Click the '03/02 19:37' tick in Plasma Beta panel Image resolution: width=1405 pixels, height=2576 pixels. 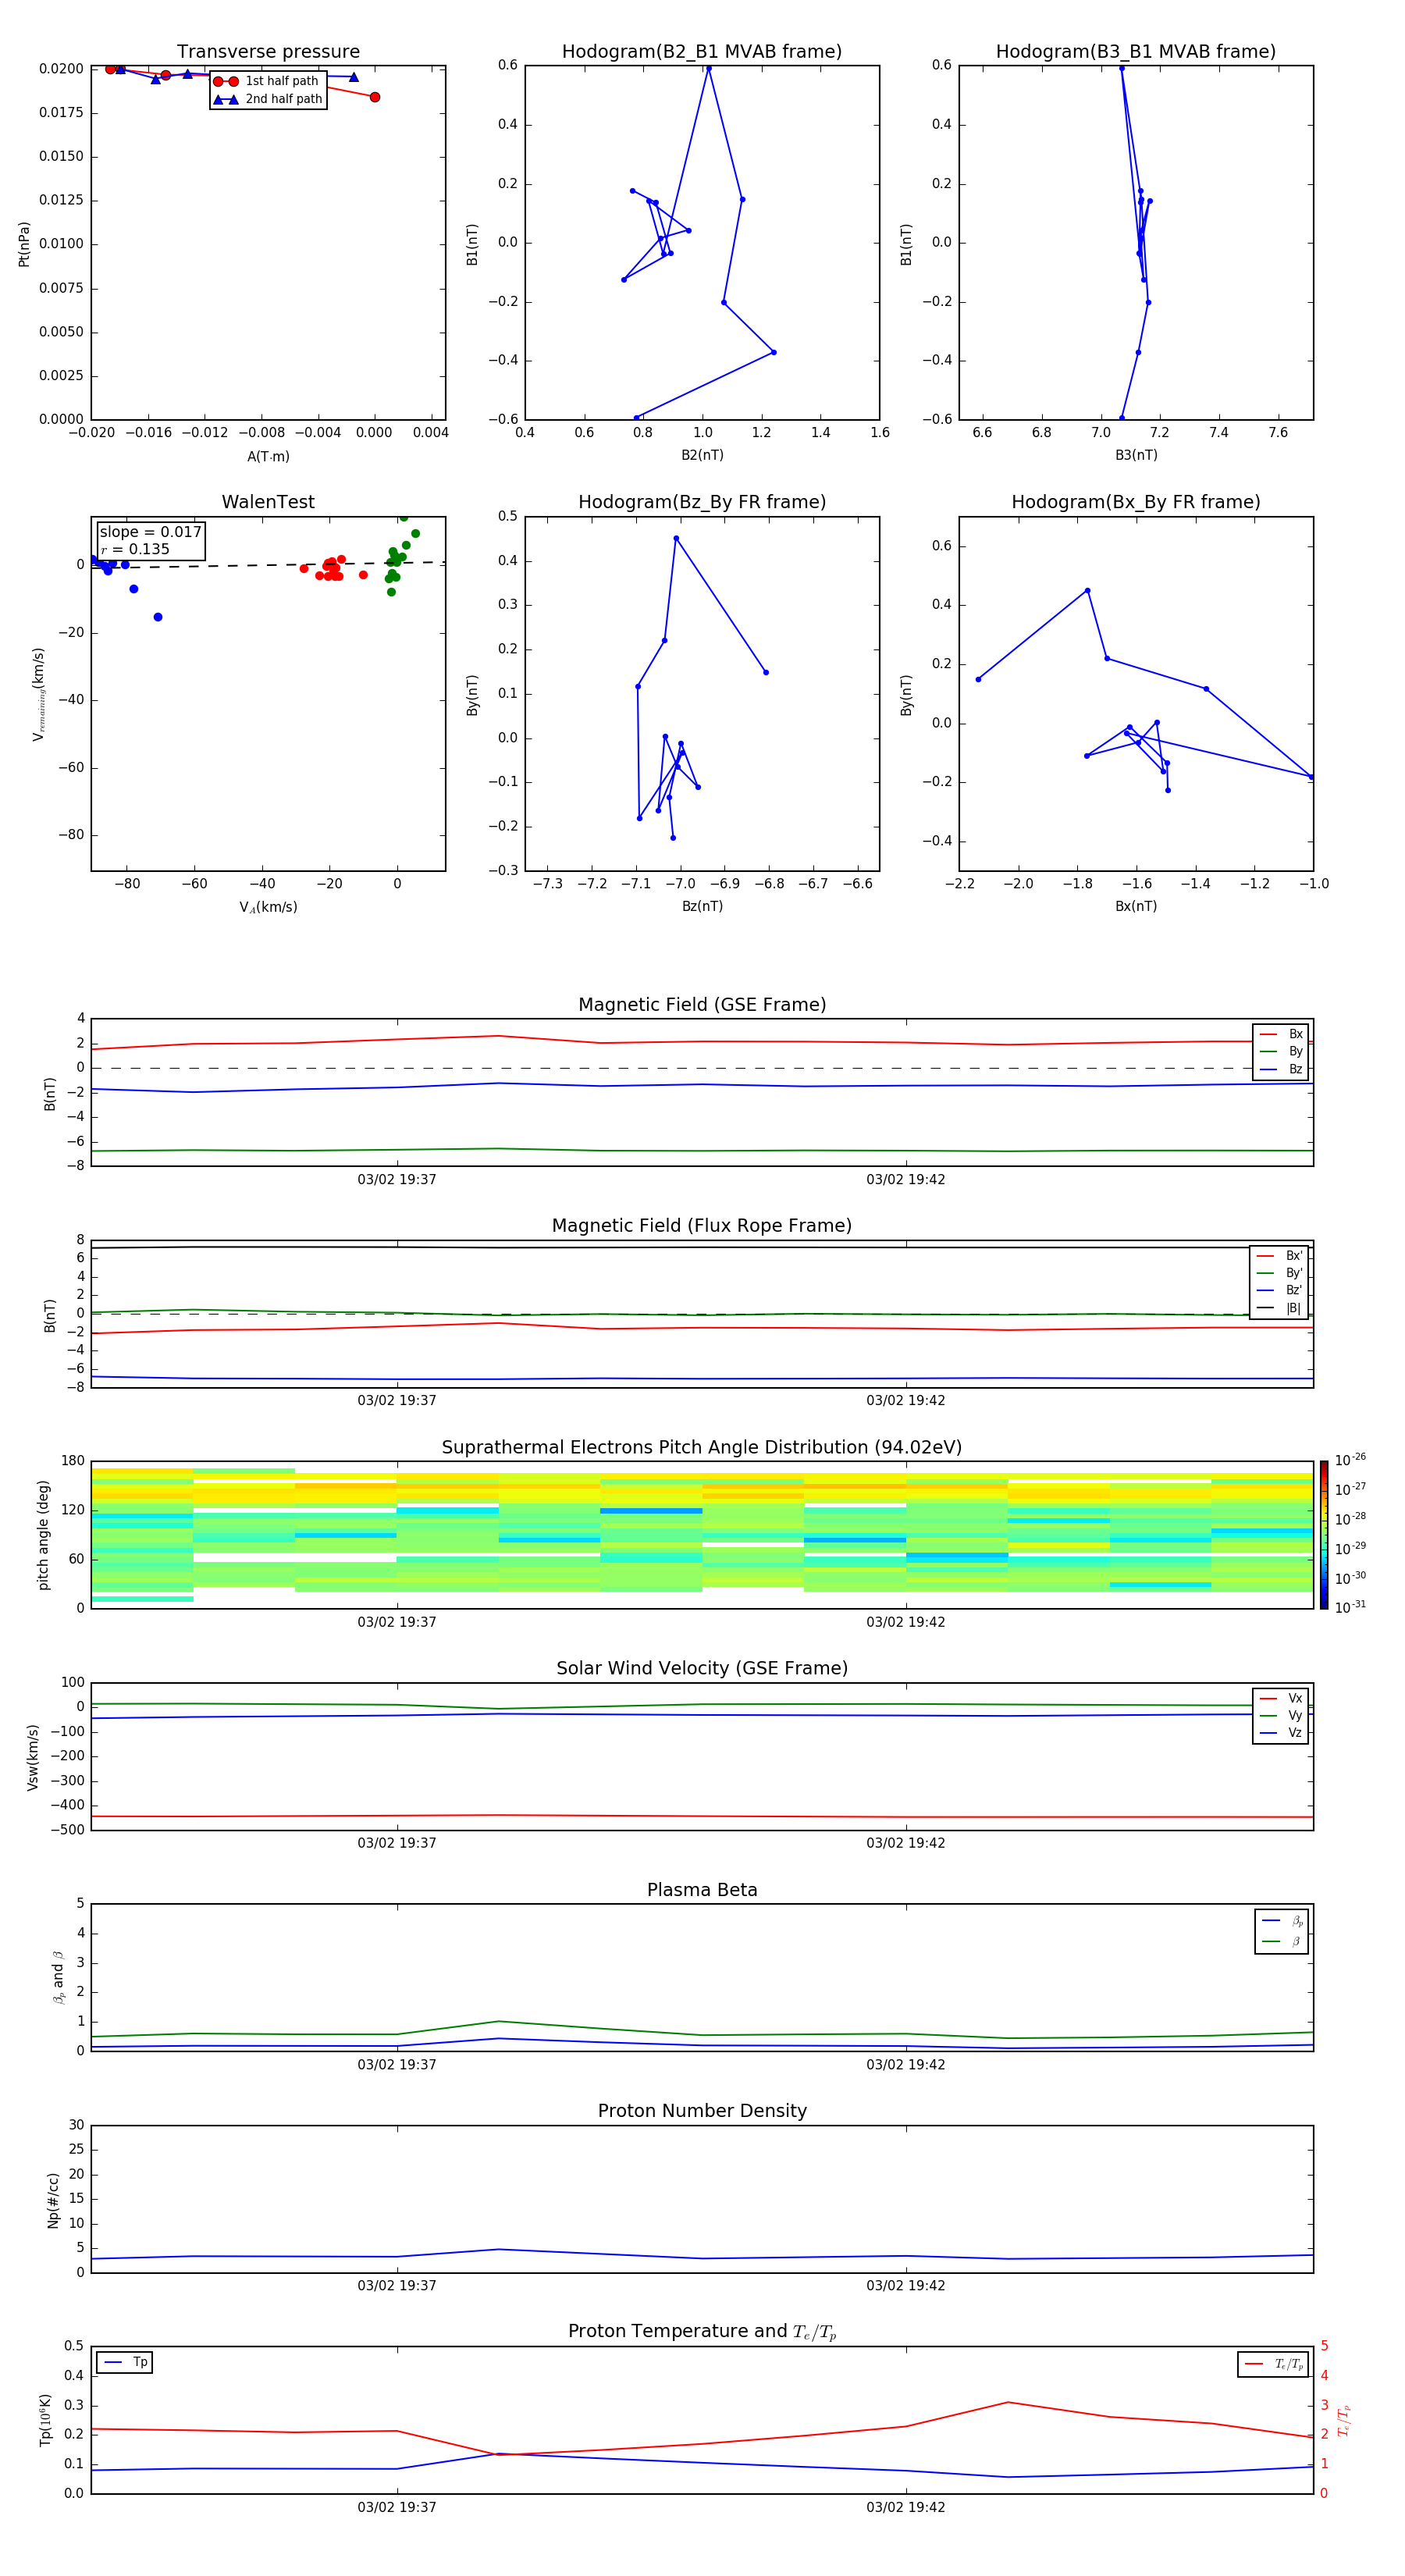(x=397, y=2065)
